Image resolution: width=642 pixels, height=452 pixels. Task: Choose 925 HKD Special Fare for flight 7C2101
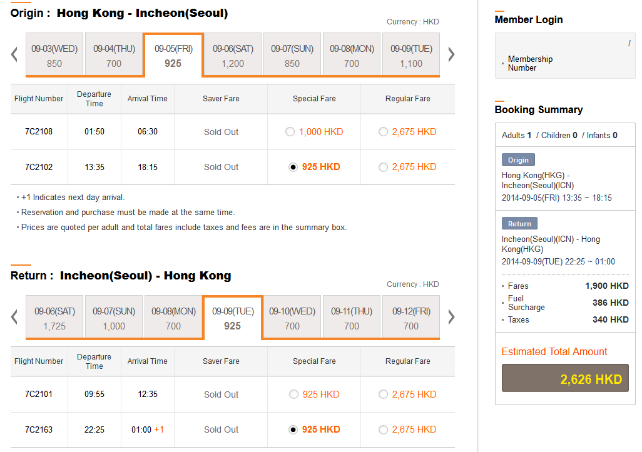coord(293,394)
